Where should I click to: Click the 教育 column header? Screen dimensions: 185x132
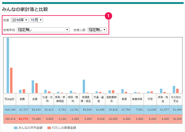point(124,99)
